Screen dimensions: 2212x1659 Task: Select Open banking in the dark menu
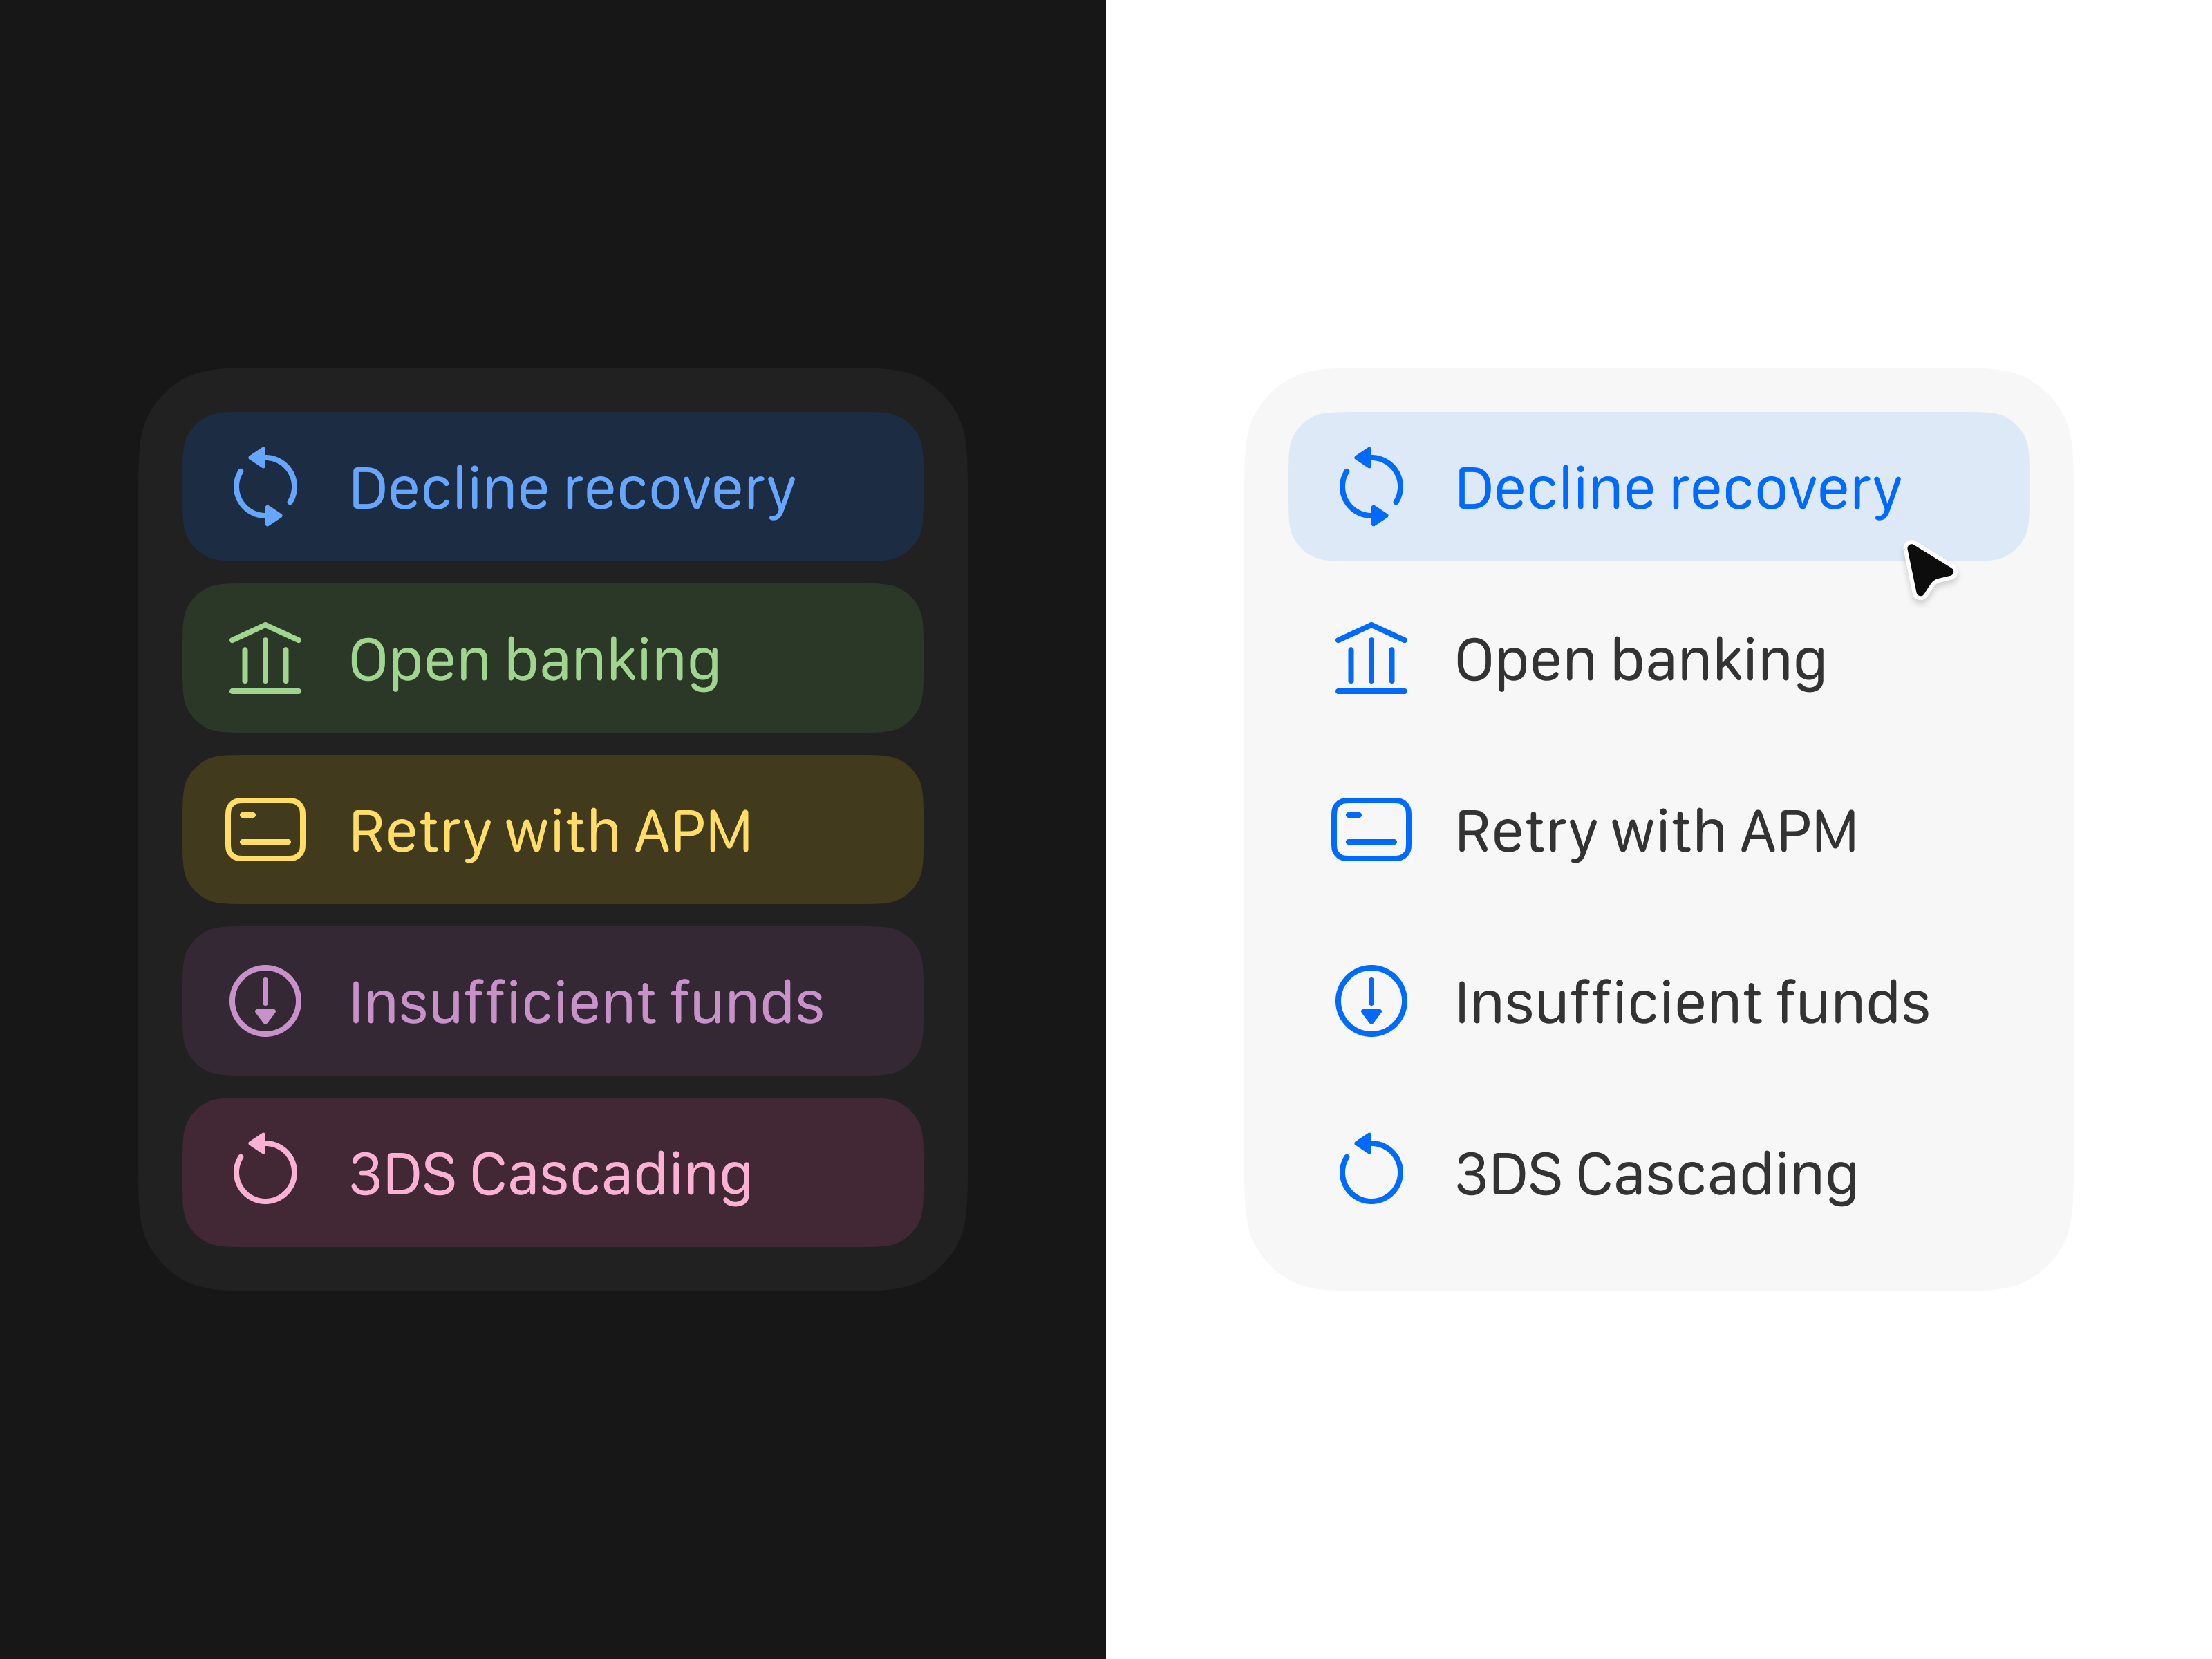click(x=553, y=658)
